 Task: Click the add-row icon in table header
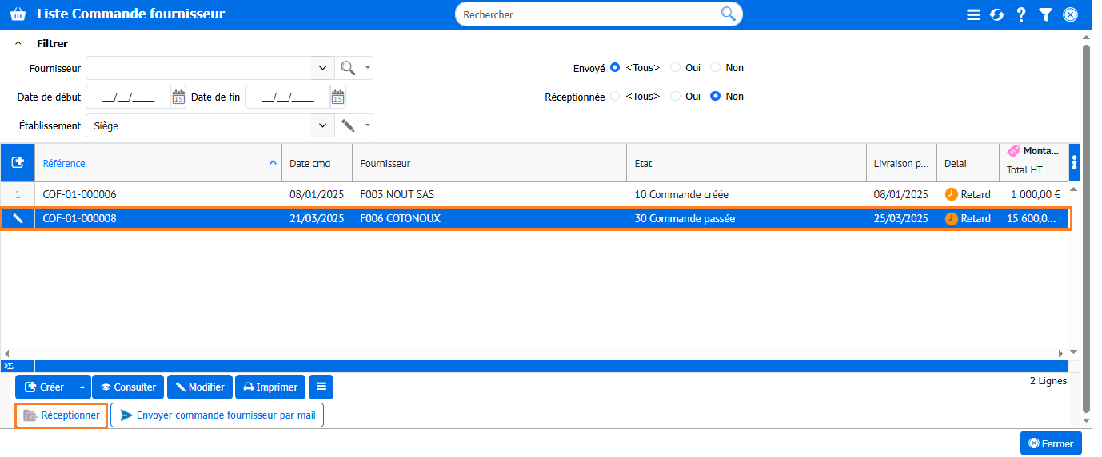[18, 162]
